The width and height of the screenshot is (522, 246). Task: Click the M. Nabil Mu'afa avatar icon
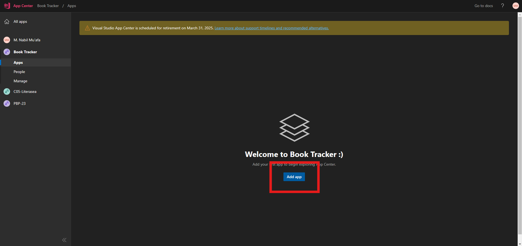7,40
